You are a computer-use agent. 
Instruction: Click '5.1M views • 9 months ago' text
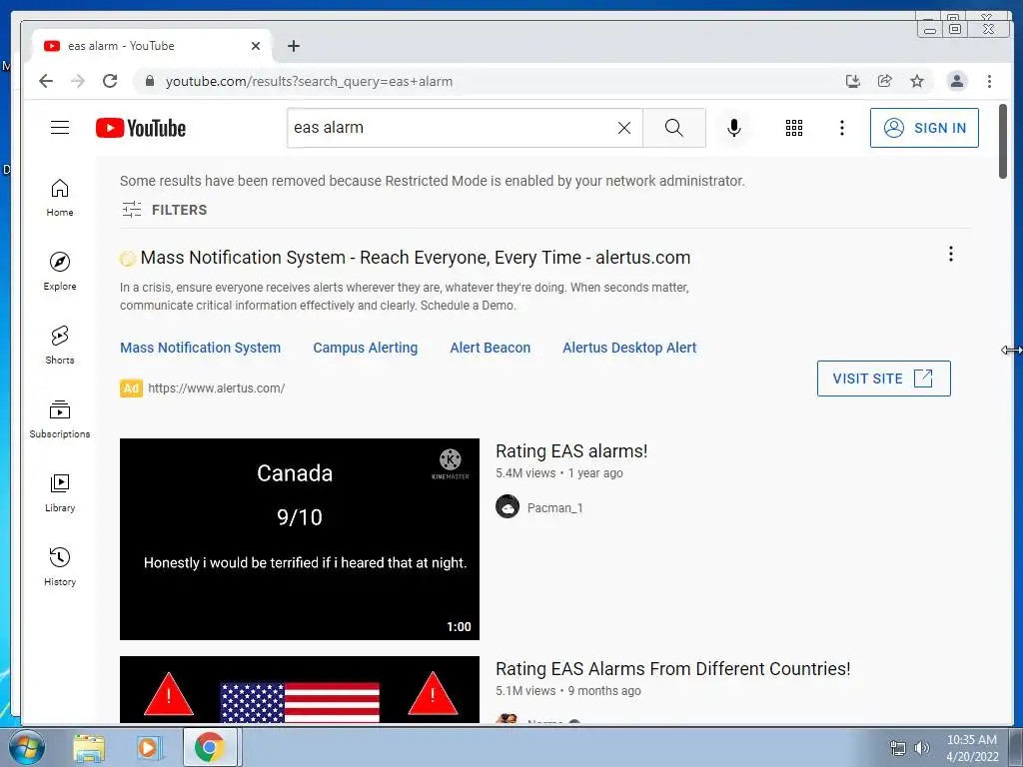(x=568, y=691)
